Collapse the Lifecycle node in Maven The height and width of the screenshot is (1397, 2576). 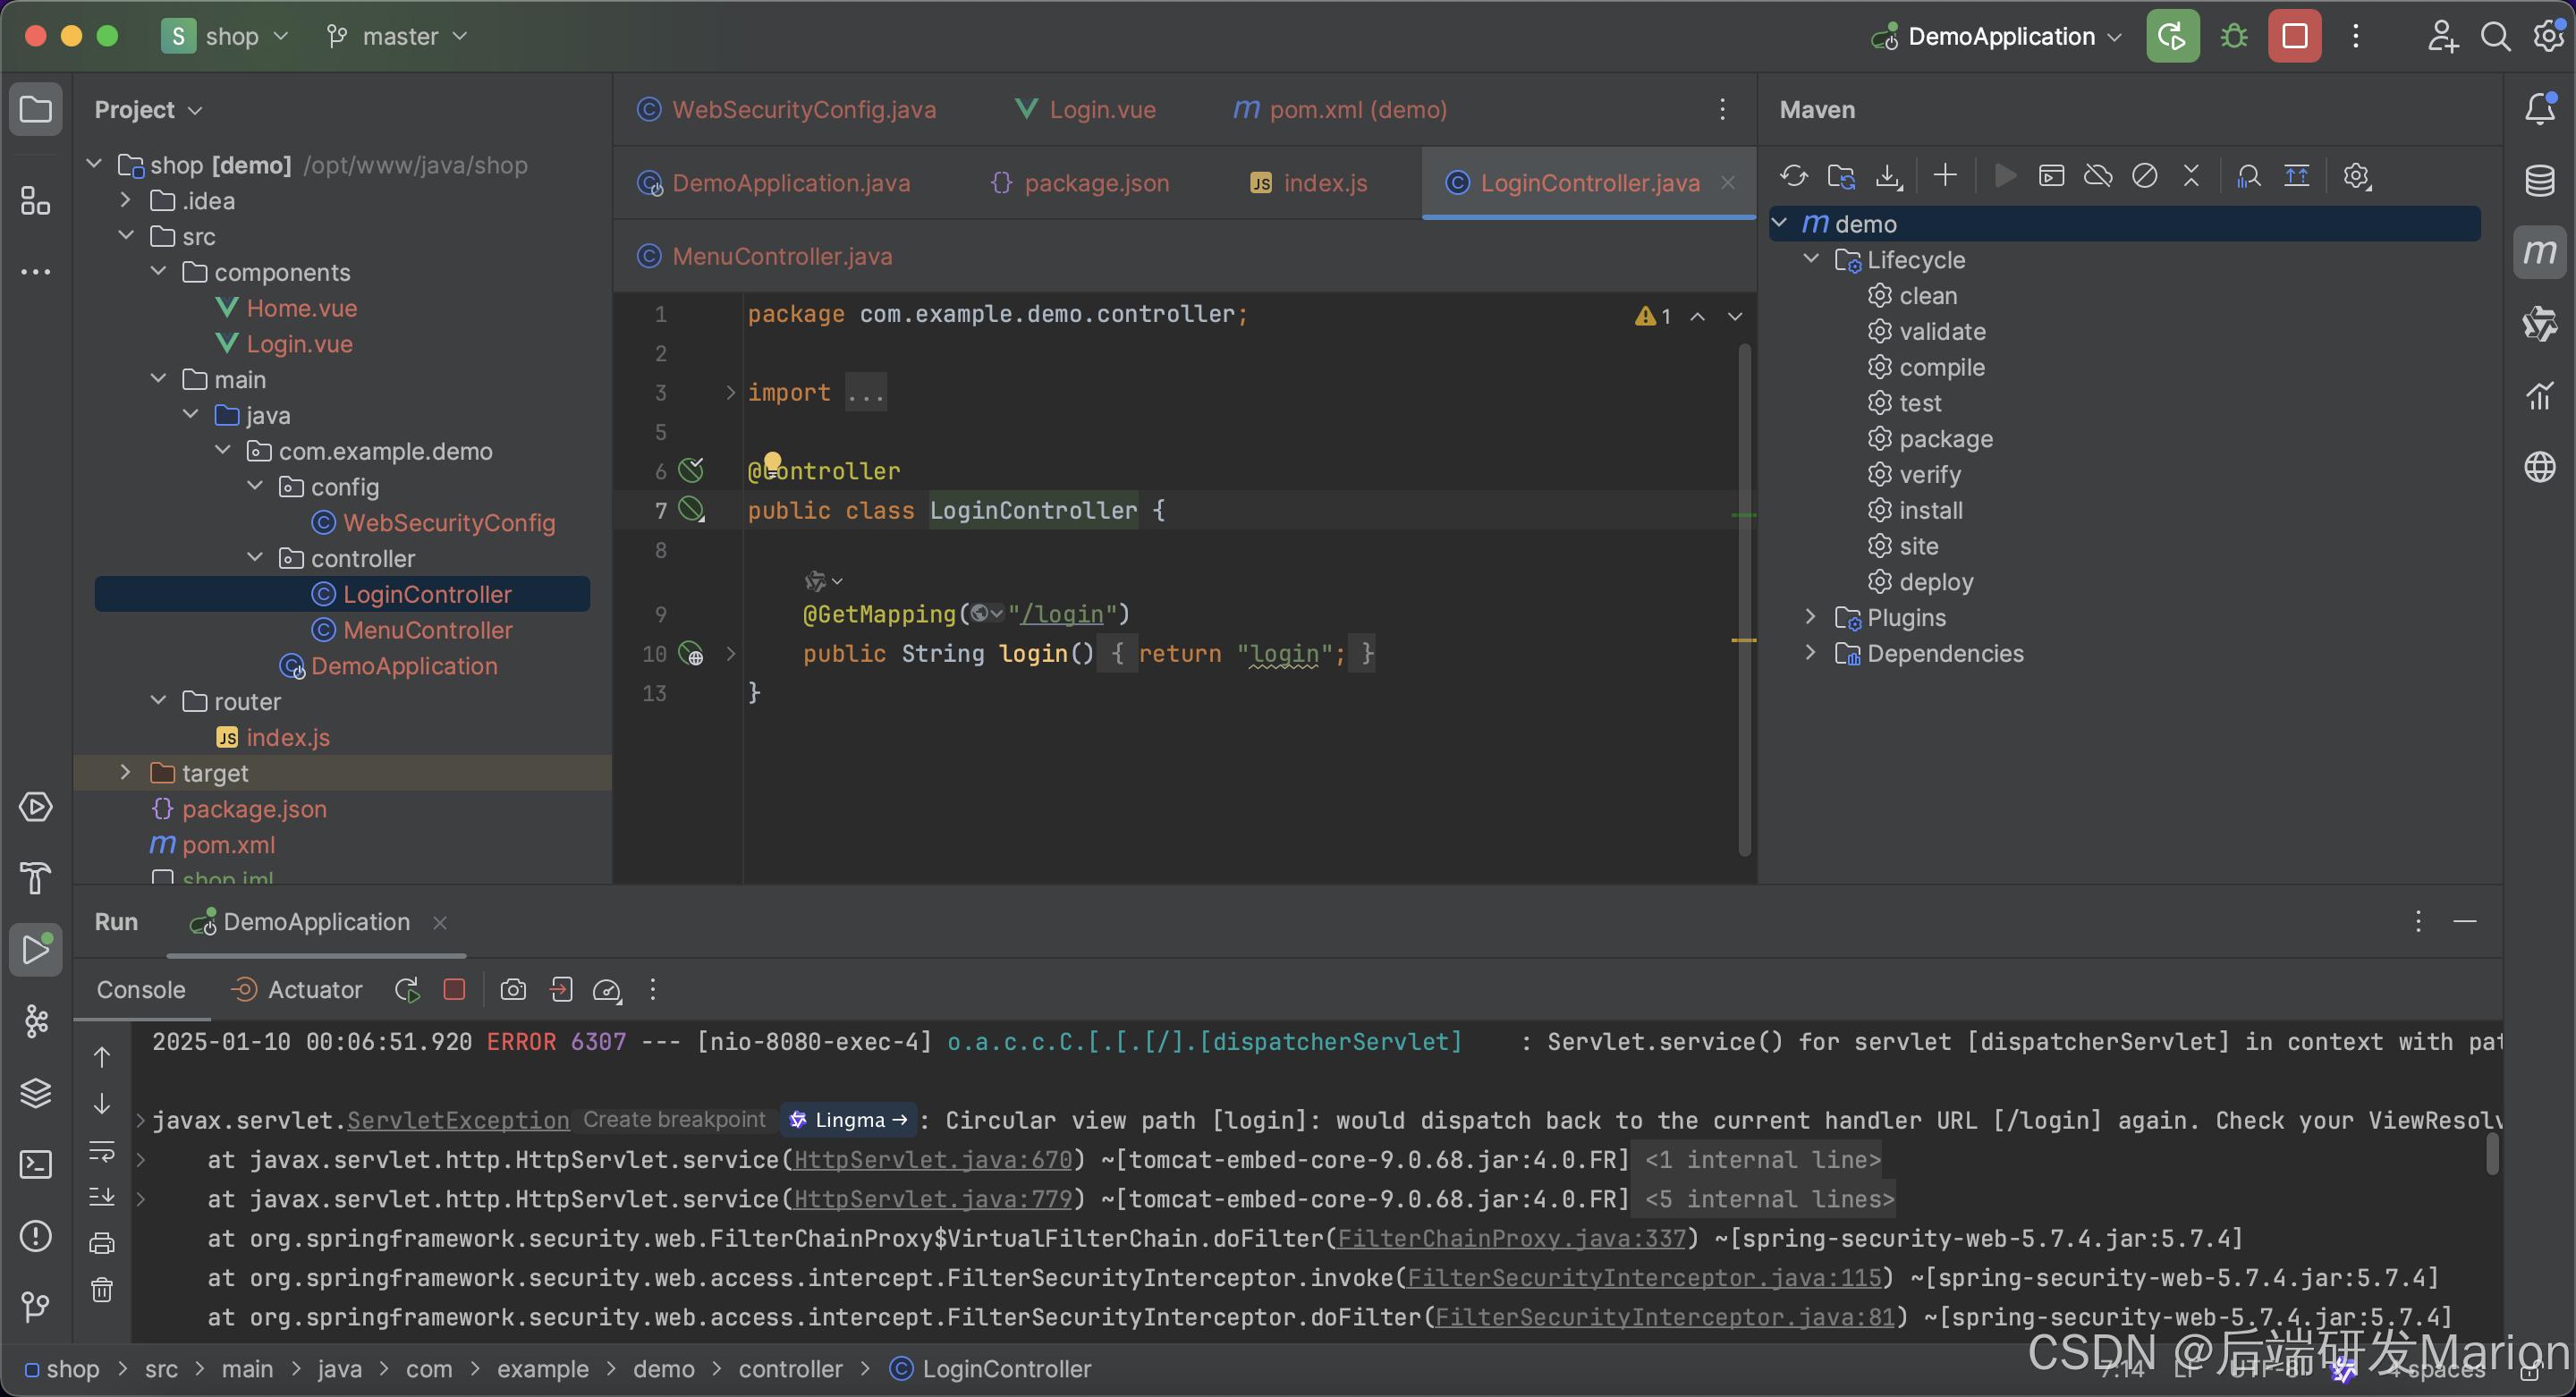tap(1811, 259)
